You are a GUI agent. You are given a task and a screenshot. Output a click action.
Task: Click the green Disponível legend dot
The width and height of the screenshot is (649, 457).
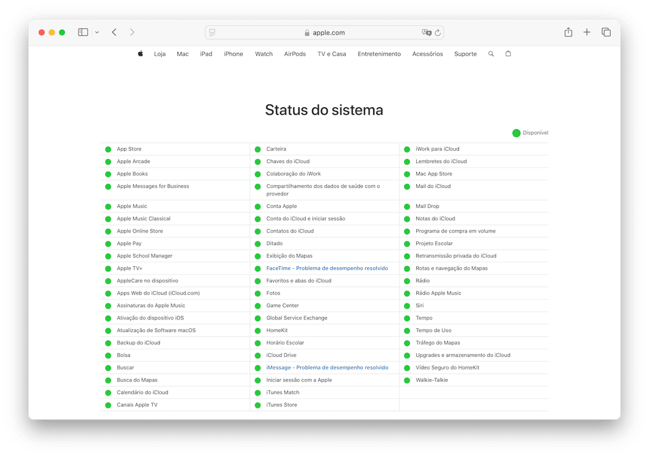pos(516,133)
